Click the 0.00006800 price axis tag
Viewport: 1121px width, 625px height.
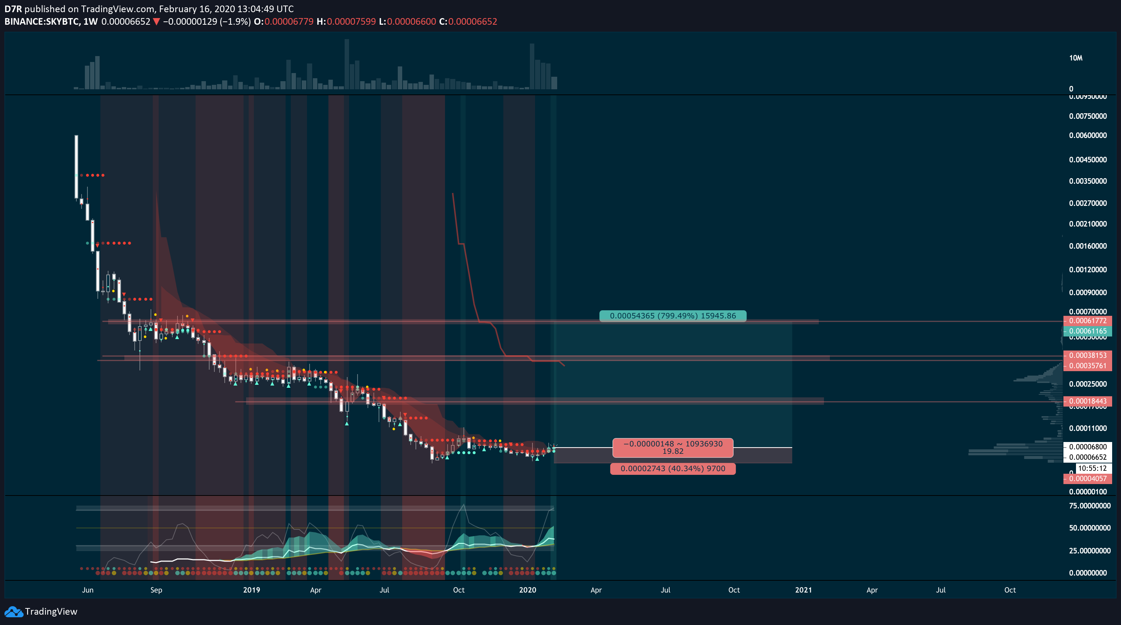click(x=1087, y=447)
